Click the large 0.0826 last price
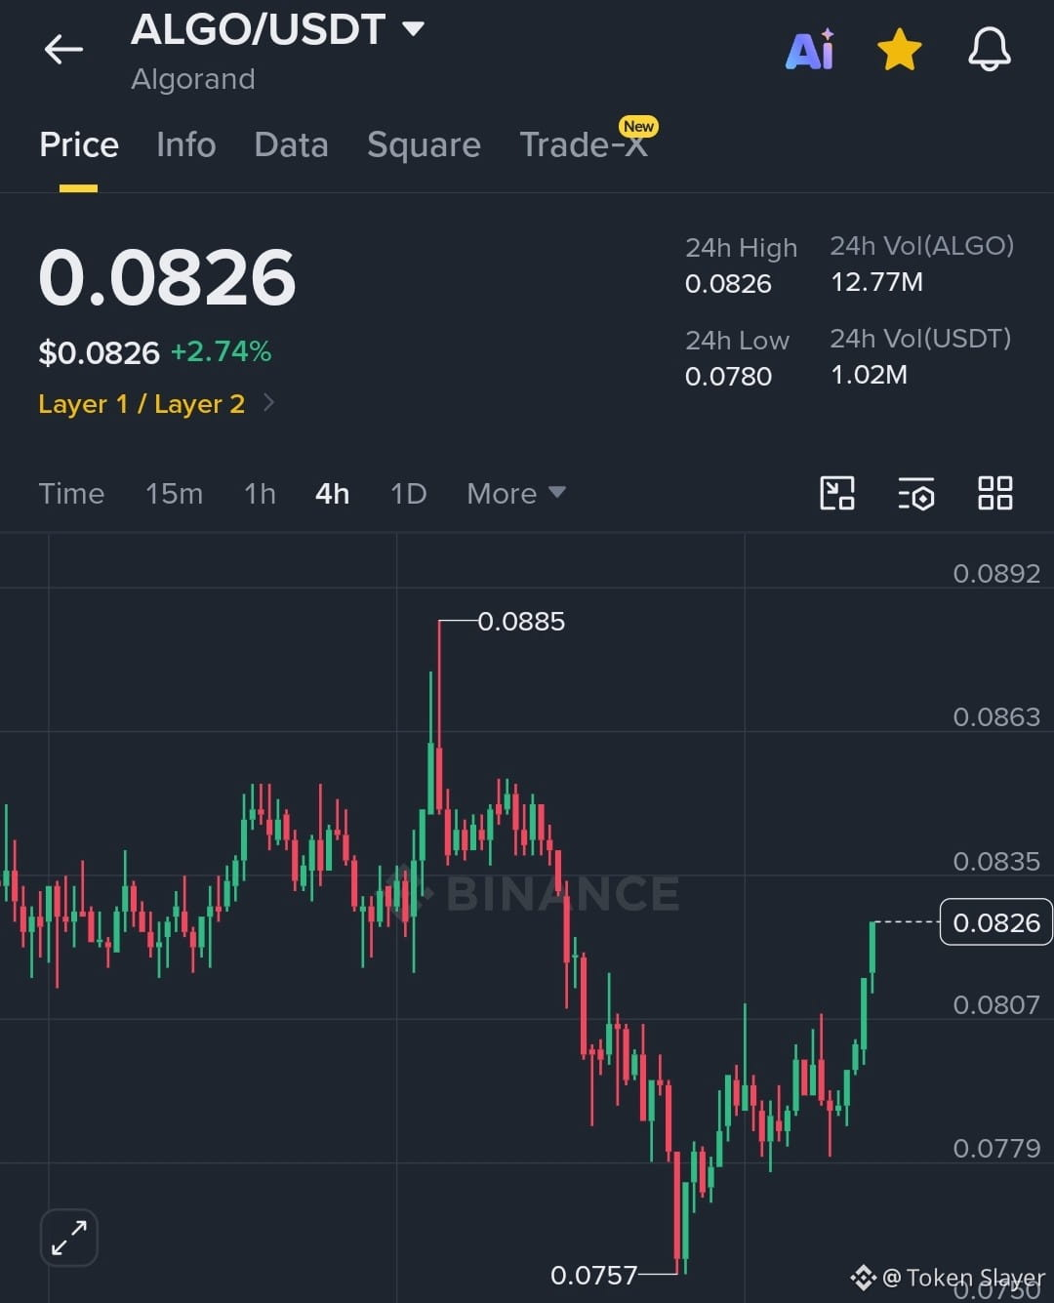Viewport: 1054px width, 1303px height. pyautogui.click(x=167, y=278)
